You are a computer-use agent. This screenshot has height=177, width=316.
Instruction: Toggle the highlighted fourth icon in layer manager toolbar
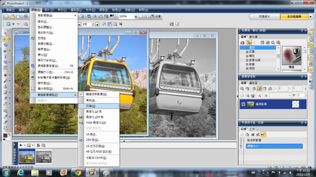(x=259, y=88)
